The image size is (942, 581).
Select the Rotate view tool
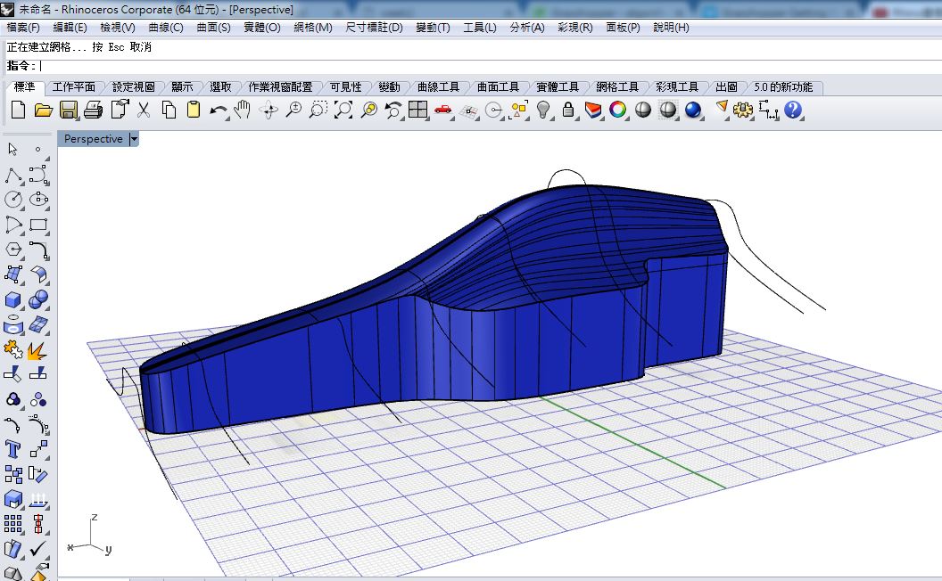coord(269,110)
